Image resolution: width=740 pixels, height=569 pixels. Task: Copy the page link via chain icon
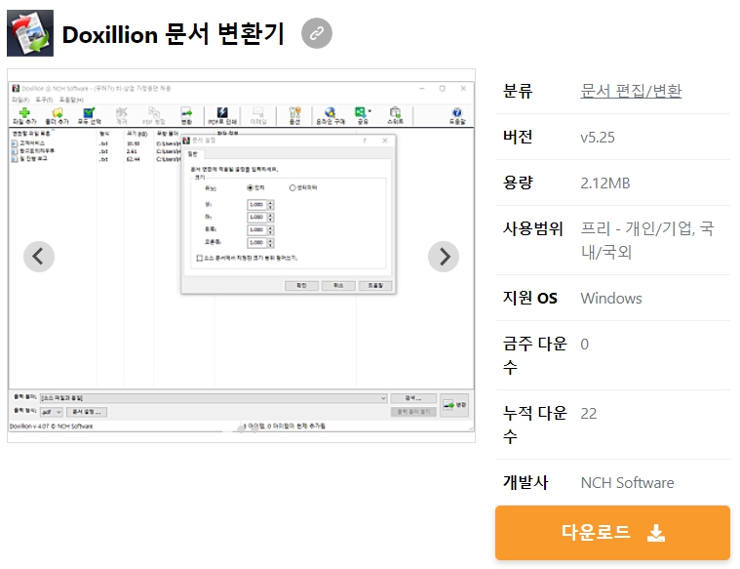[x=317, y=33]
